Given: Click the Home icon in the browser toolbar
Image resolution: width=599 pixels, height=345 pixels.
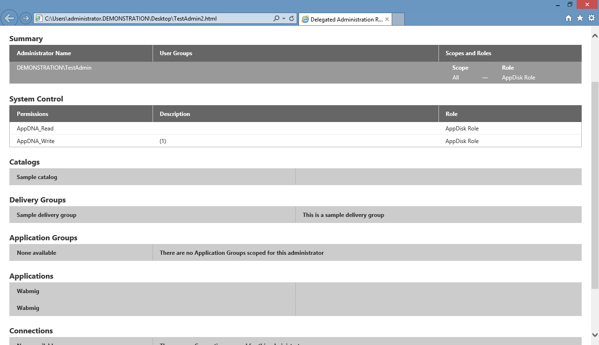Looking at the screenshot, I should pos(568,18).
